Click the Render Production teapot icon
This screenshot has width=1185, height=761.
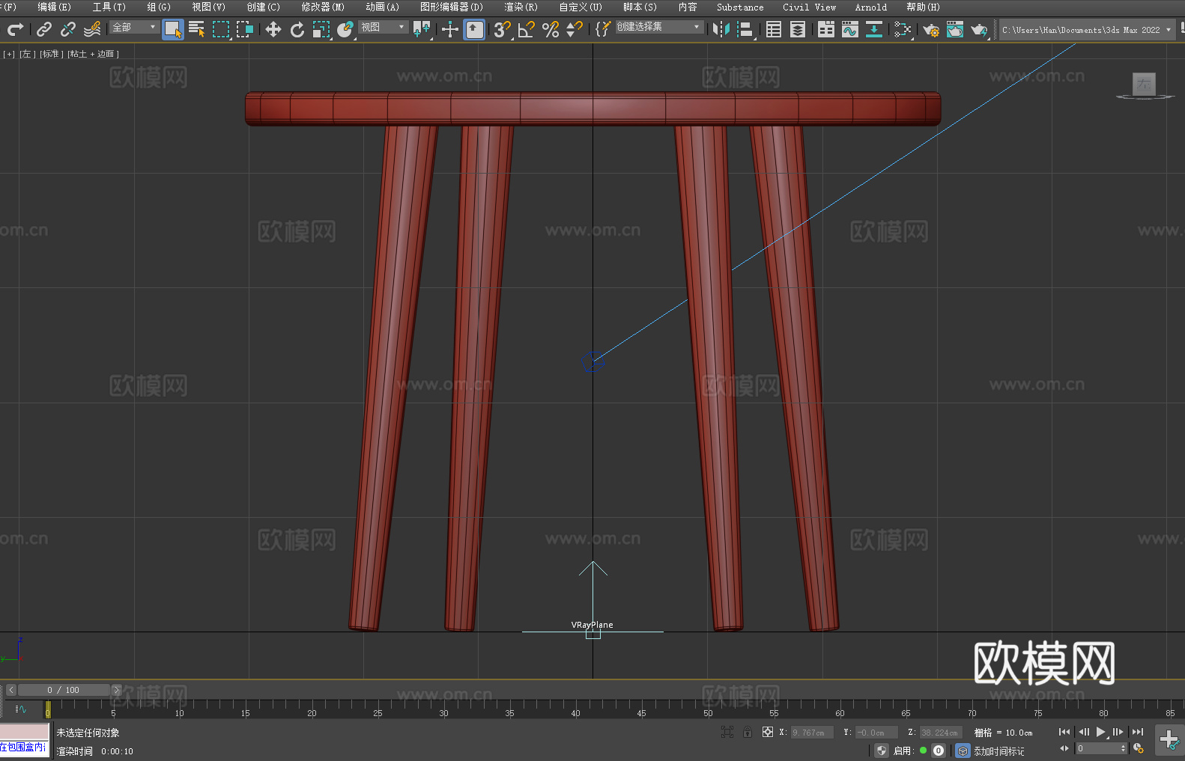tap(979, 29)
